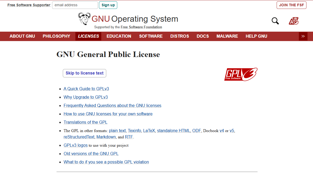Open A Quick Guide to GPLv3
The width and height of the screenshot is (313, 176).
click(x=86, y=89)
